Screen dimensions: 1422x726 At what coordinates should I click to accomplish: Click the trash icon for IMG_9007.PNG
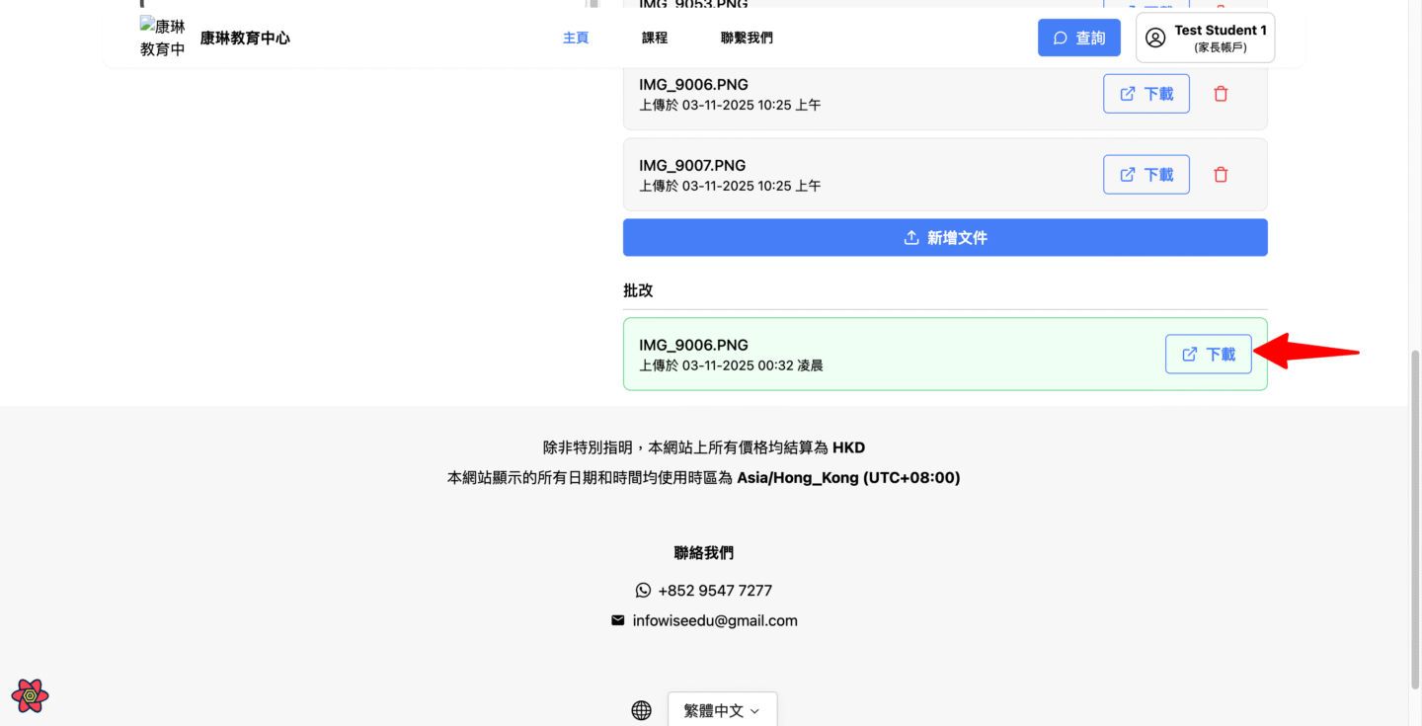tap(1221, 175)
